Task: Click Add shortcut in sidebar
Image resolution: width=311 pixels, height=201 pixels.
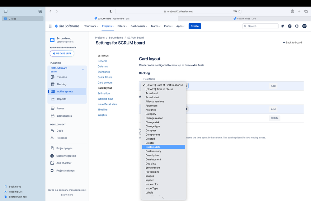Action: 67,163
